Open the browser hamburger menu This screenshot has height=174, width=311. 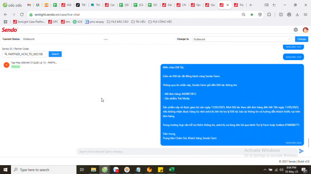coord(305,15)
